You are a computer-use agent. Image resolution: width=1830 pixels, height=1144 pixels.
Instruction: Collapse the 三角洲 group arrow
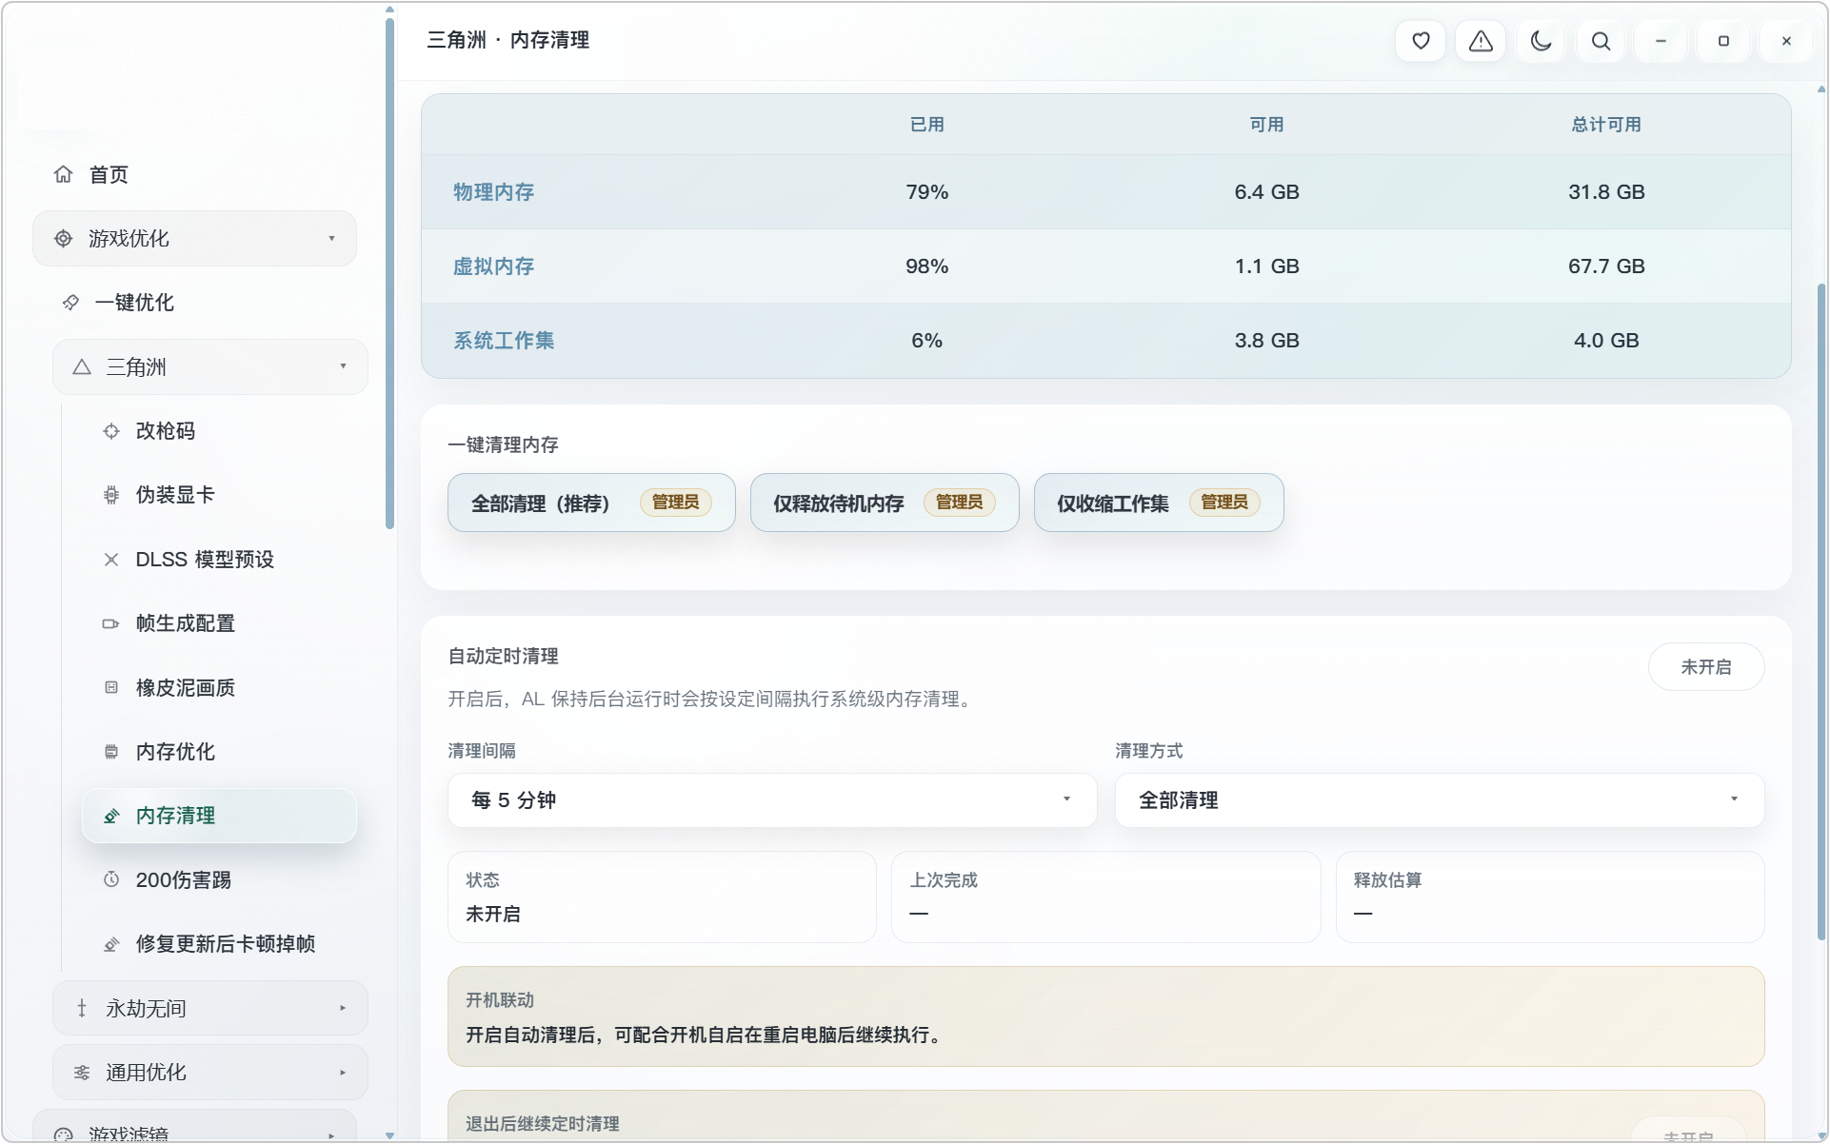[x=343, y=366]
